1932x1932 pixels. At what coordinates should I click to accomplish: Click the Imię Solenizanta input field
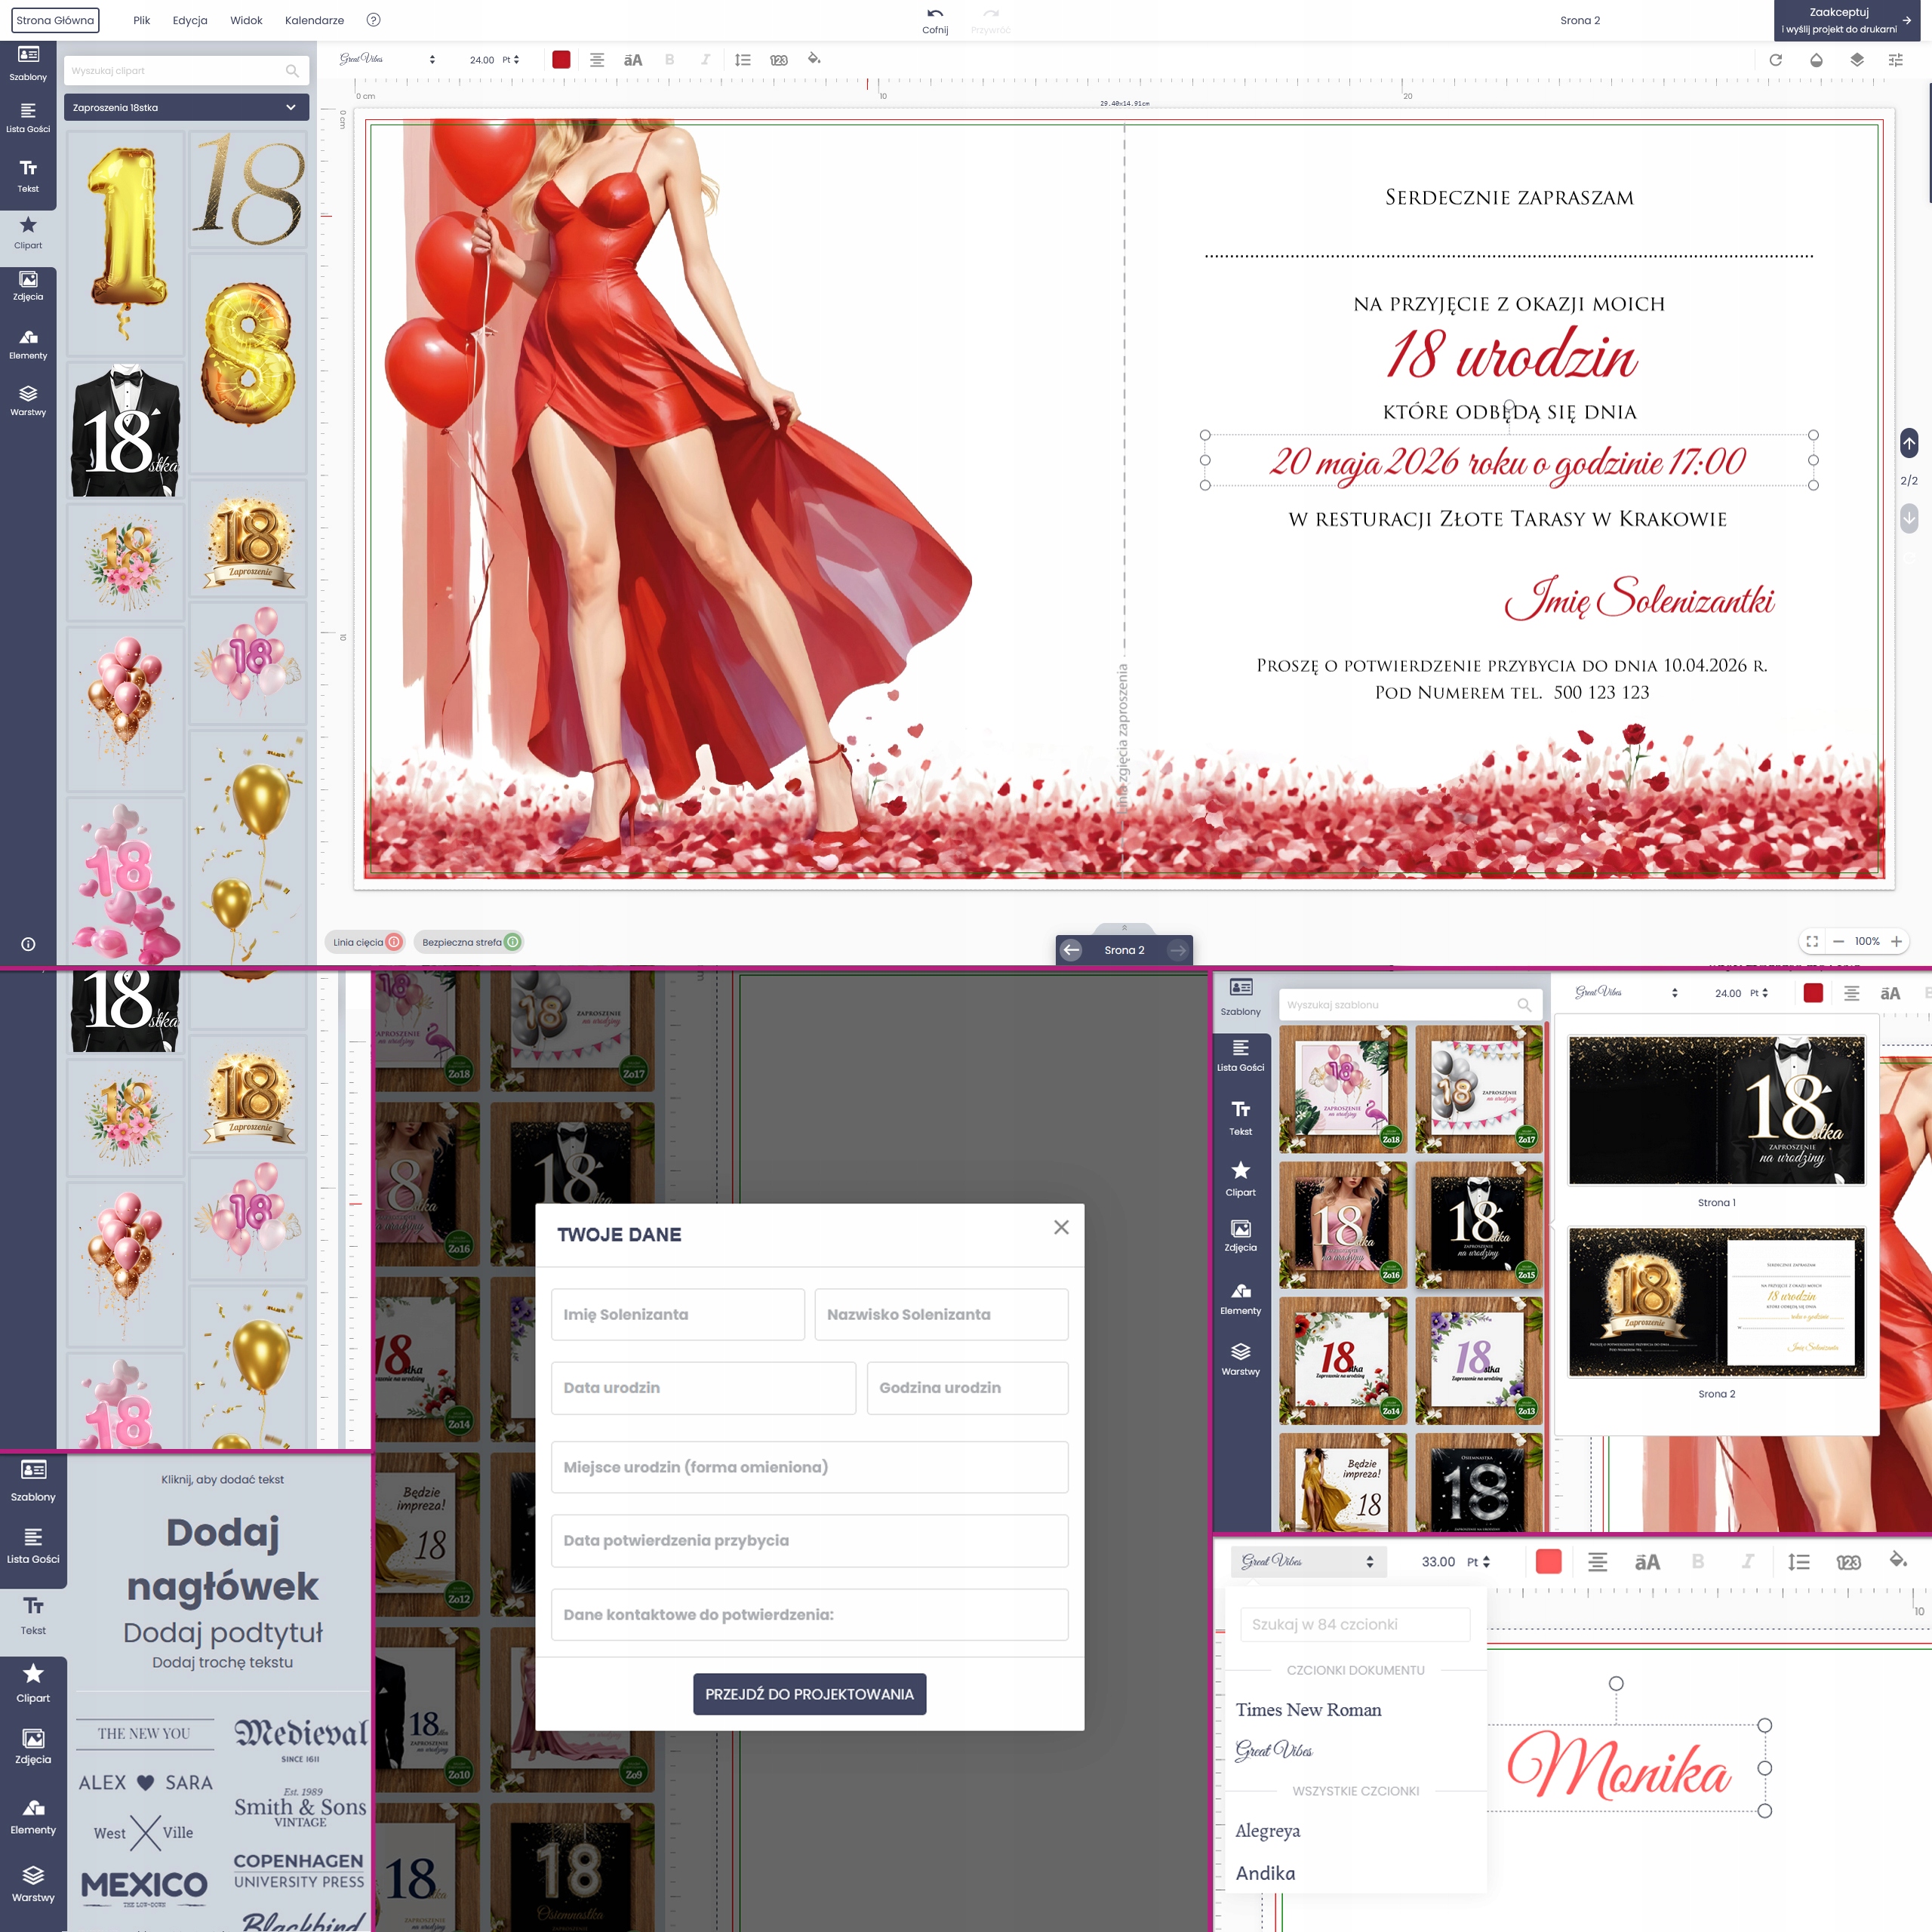(677, 1314)
